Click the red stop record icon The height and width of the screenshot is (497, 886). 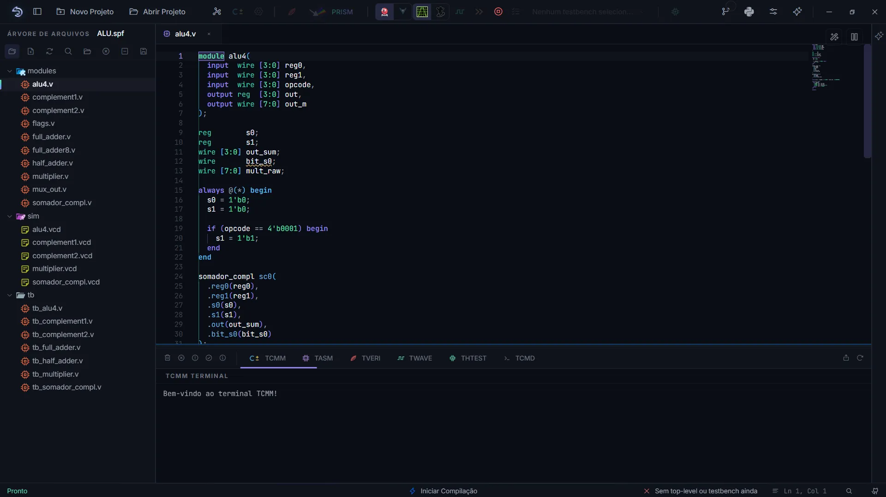[498, 12]
